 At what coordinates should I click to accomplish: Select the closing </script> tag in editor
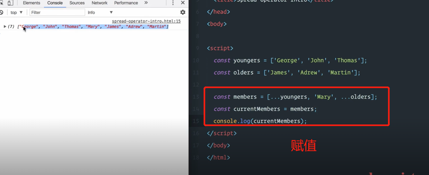[222, 133]
